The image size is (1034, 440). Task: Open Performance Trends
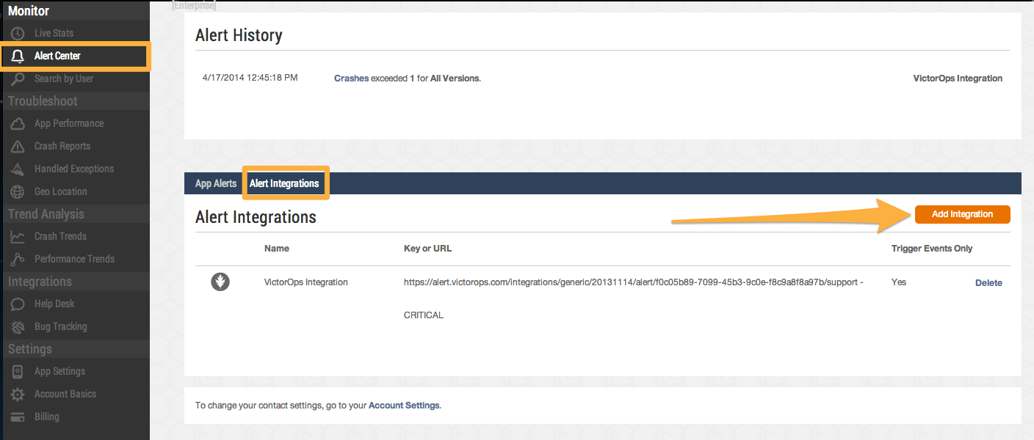click(74, 259)
